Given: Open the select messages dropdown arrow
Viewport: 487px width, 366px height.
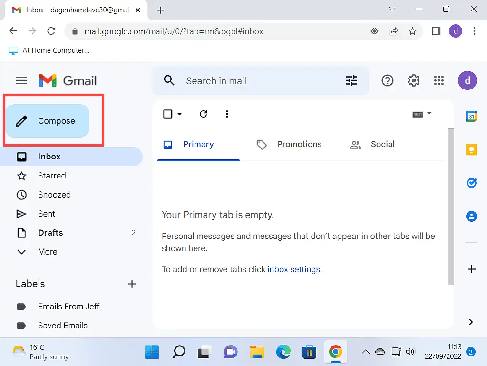Looking at the screenshot, I should pyautogui.click(x=178, y=114).
